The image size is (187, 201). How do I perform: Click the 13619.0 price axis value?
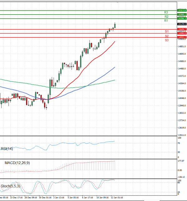point(182,128)
